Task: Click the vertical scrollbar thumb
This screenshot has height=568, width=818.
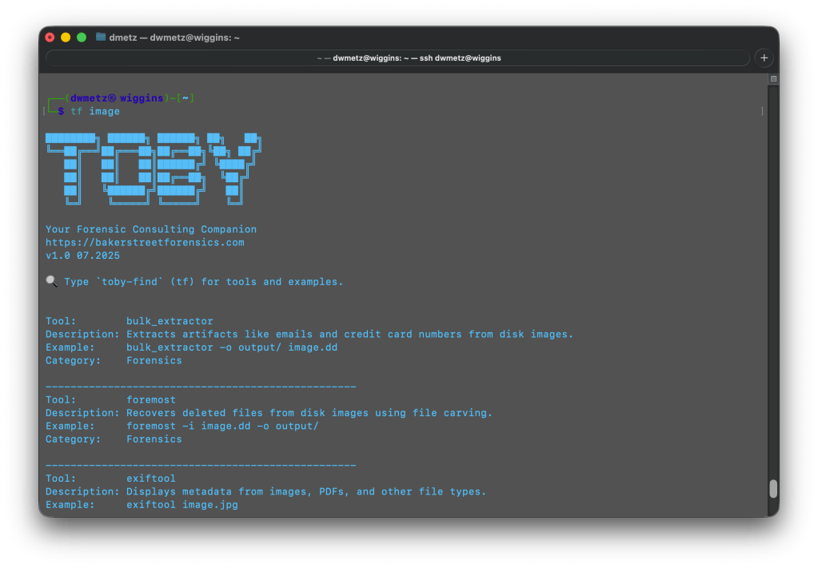Action: [x=772, y=489]
